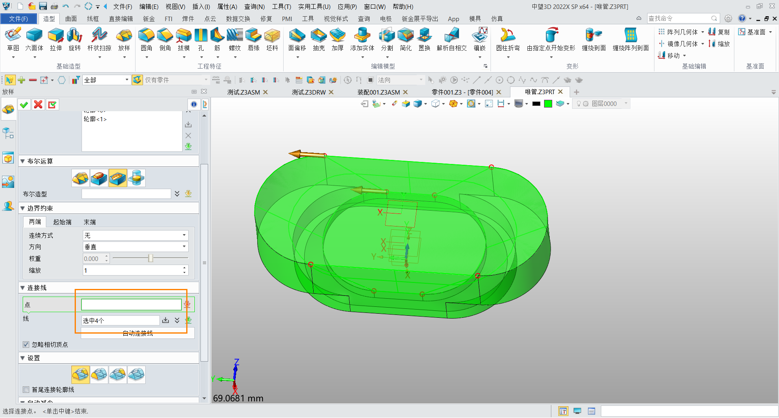Click the 拔模 draft tool
Screen dimensions: 779x418
click(184, 40)
